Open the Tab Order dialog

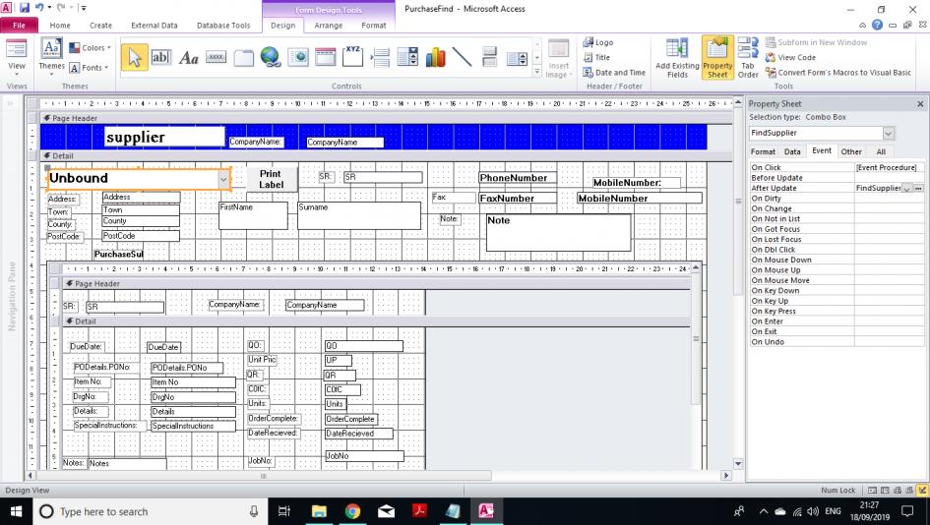tap(748, 58)
